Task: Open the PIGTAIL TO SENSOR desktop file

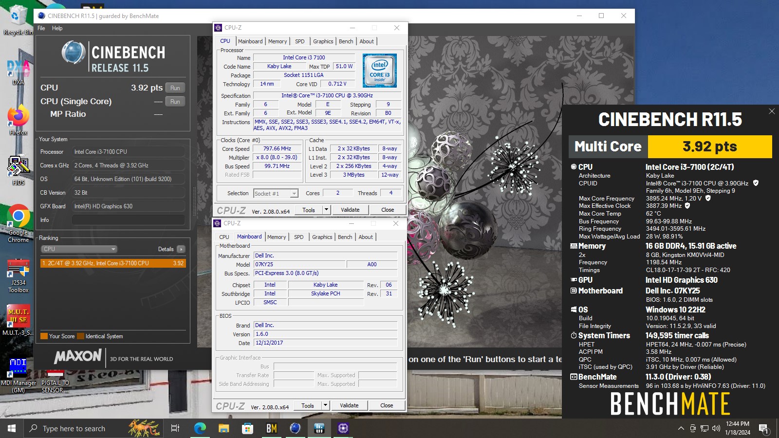Action: coord(55,382)
